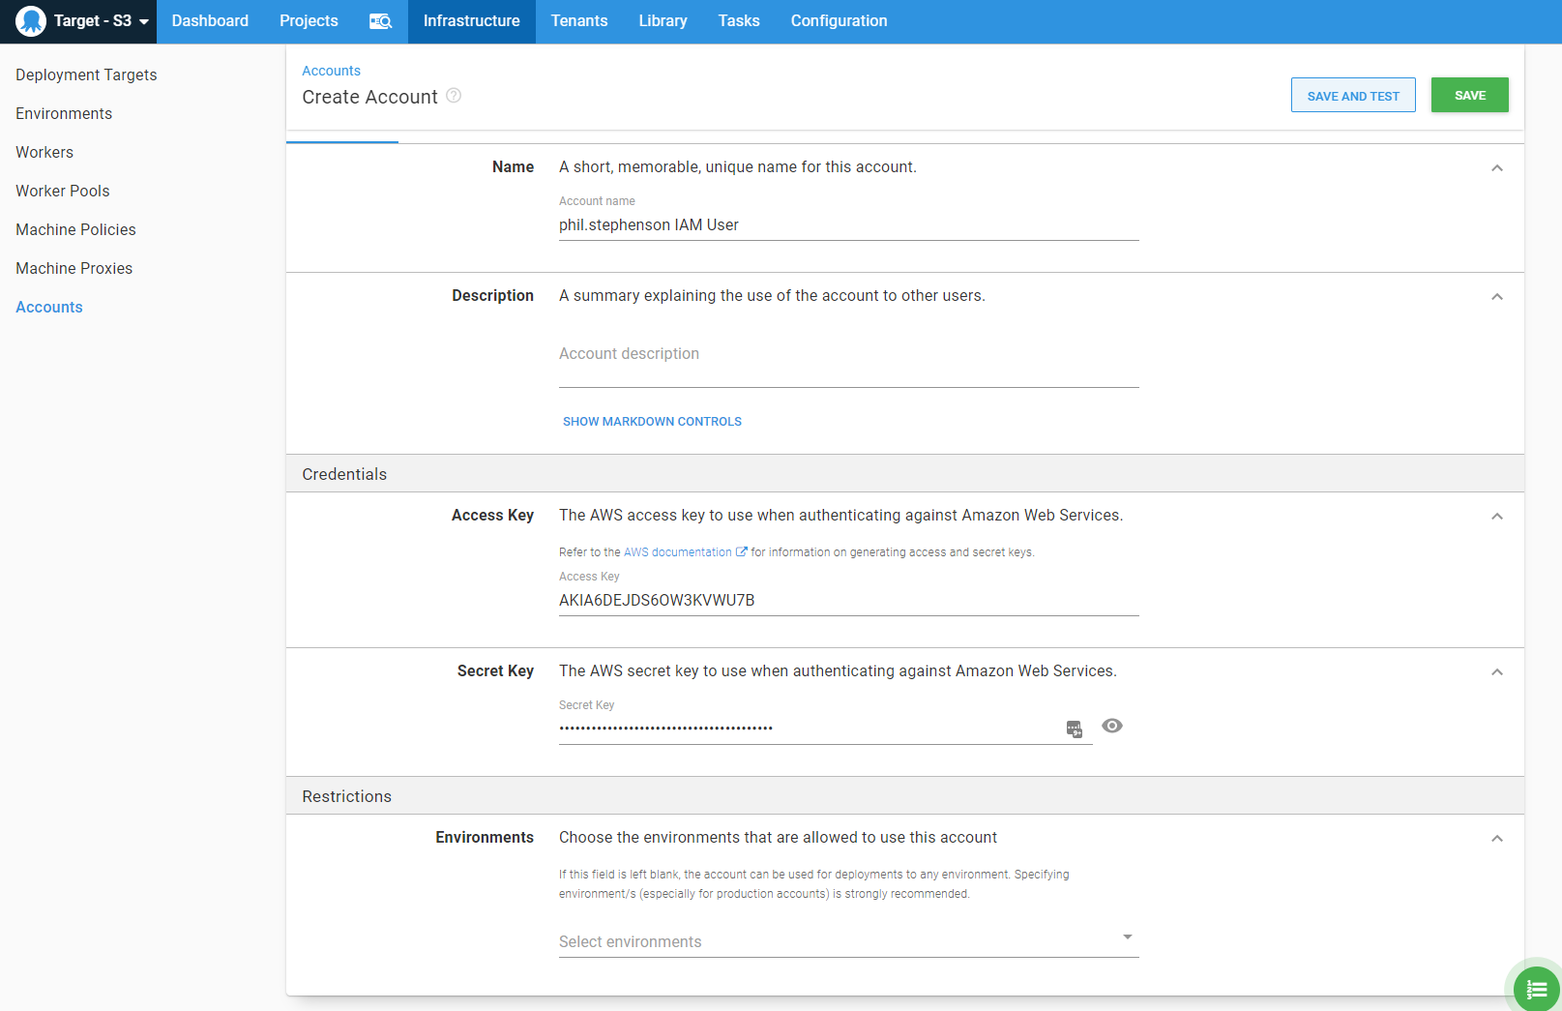The image size is (1562, 1011).
Task: Open the external link icon next to AWS documentation
Action: 741,551
